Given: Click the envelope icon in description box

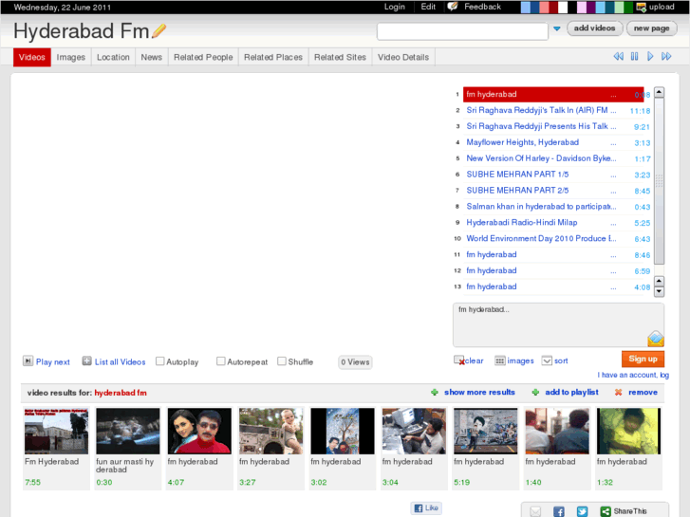Looking at the screenshot, I should 656,339.
